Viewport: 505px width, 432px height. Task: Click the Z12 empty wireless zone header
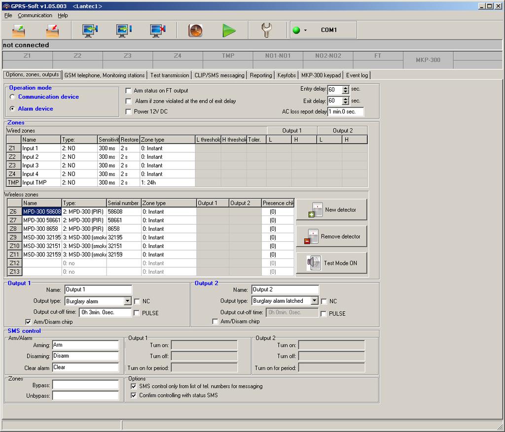click(14, 263)
